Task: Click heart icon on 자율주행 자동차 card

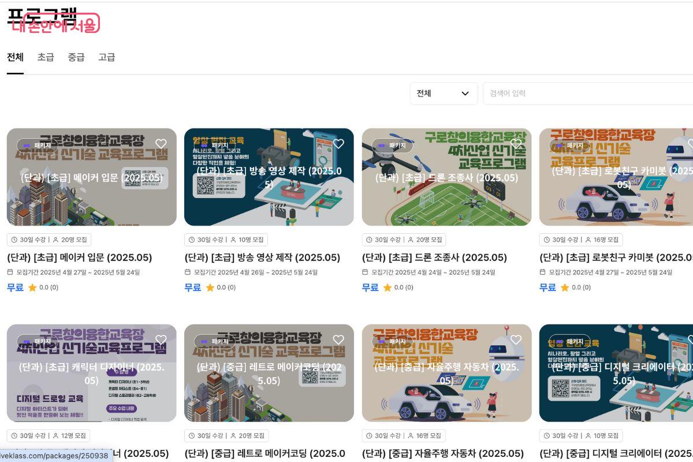Action: point(516,340)
